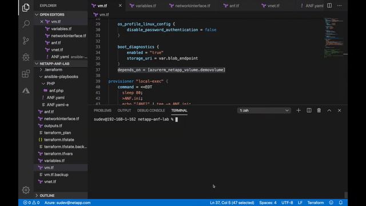Select ANF.yaml in the Open Editors list
The height and width of the screenshot is (206, 366).
click(x=61, y=57)
